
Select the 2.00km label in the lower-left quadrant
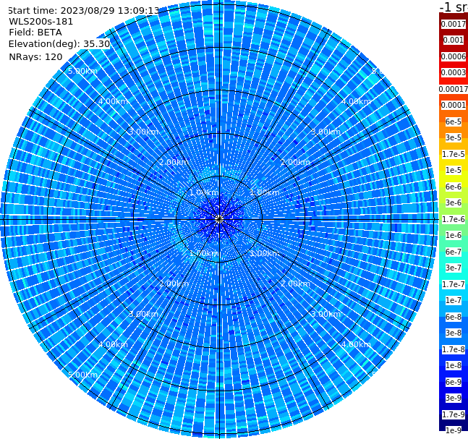174,284
